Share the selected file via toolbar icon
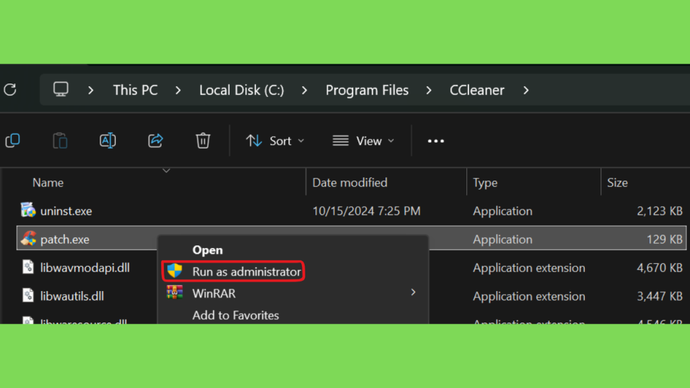The image size is (690, 388). point(156,141)
